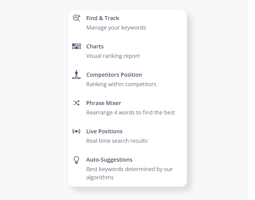Click the 'Ranking within competitors' description
The width and height of the screenshot is (255, 200).
(121, 84)
